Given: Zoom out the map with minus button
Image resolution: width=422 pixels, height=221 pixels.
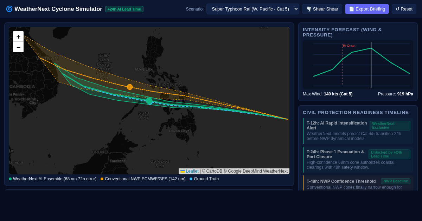Looking at the screenshot, I should tap(18, 47).
